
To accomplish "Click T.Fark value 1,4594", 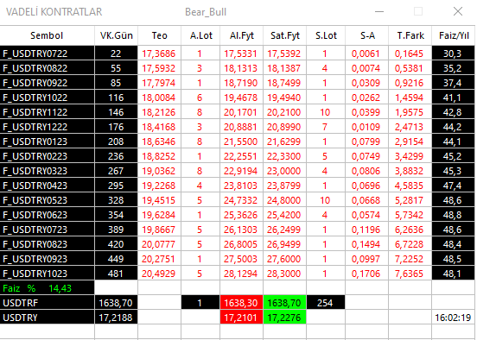I will click(x=410, y=98).
